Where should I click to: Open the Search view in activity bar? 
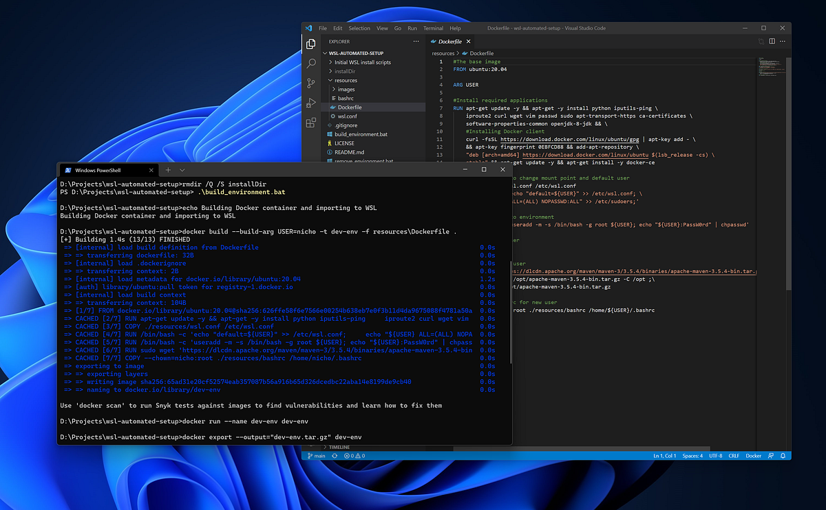(311, 63)
